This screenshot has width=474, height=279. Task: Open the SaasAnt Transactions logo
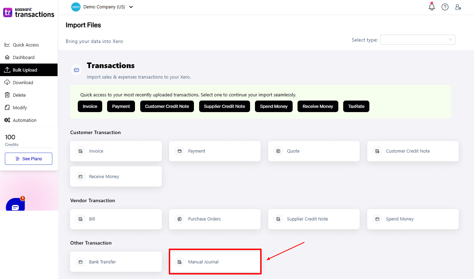(x=29, y=12)
